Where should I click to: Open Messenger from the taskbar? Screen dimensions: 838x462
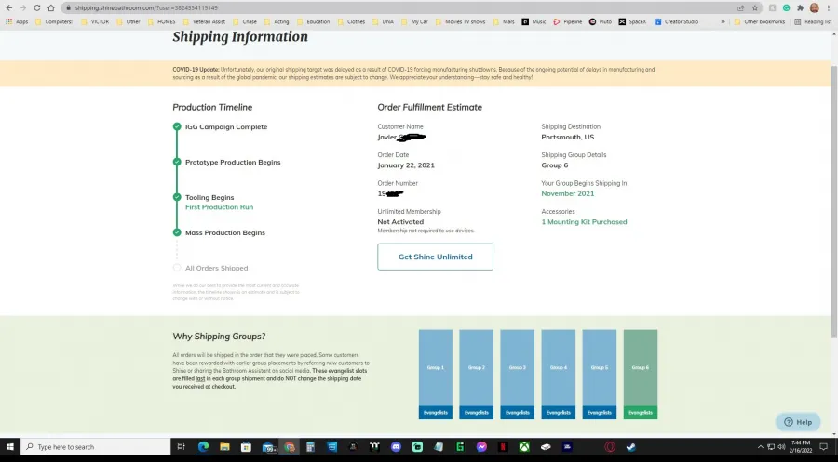point(481,447)
